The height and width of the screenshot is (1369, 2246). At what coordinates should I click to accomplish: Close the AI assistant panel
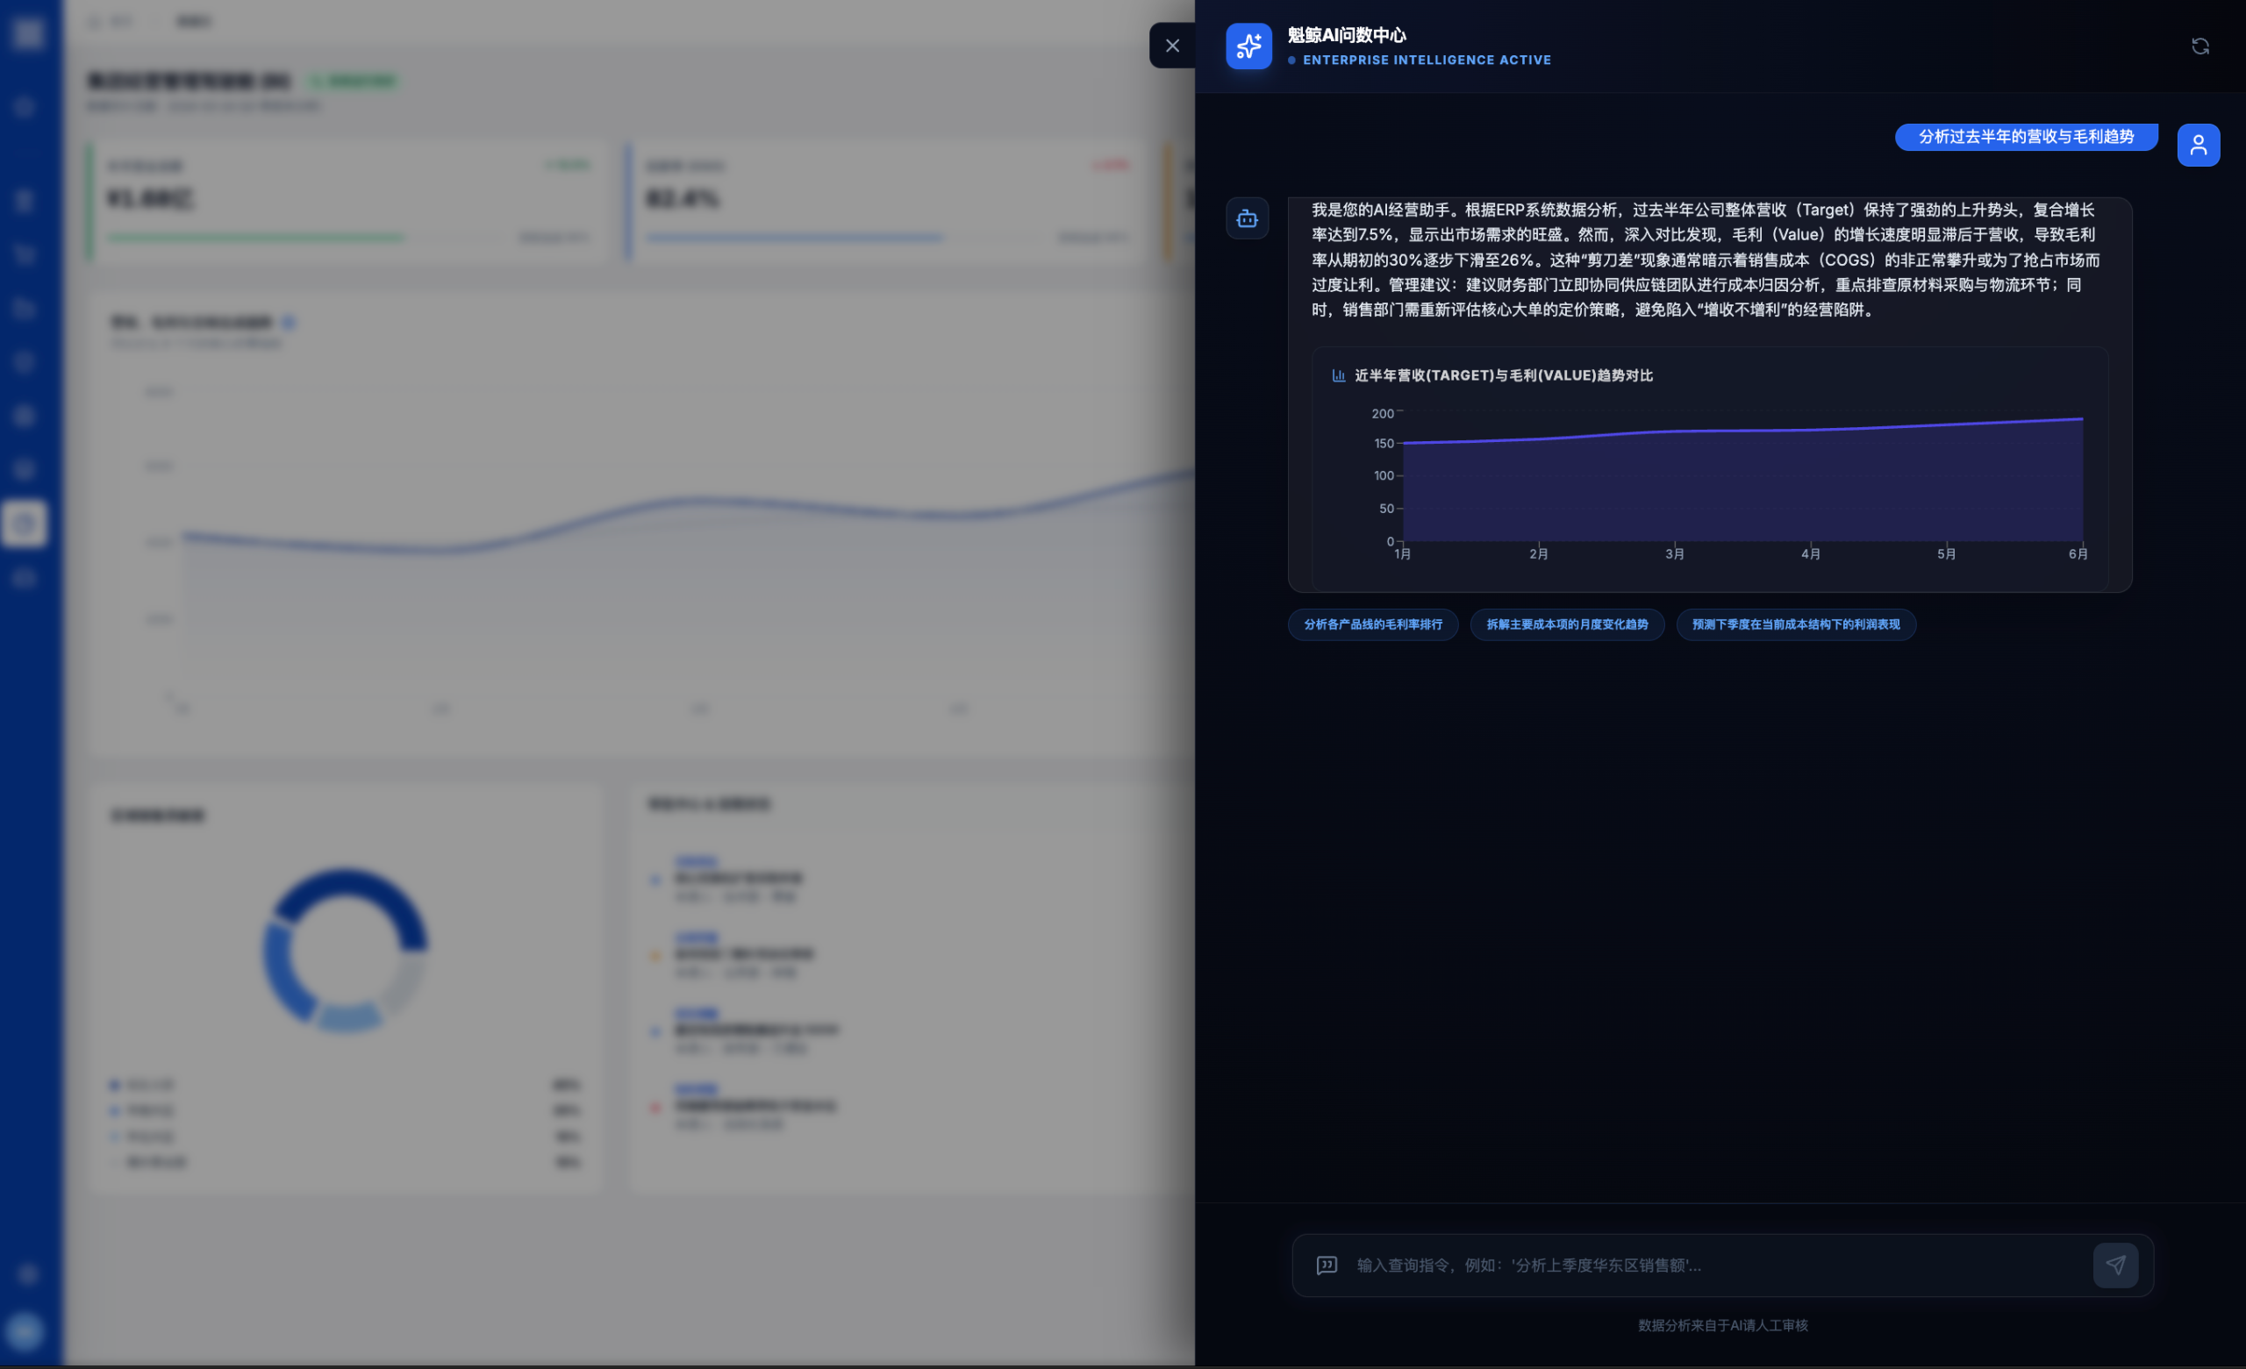(x=1172, y=46)
